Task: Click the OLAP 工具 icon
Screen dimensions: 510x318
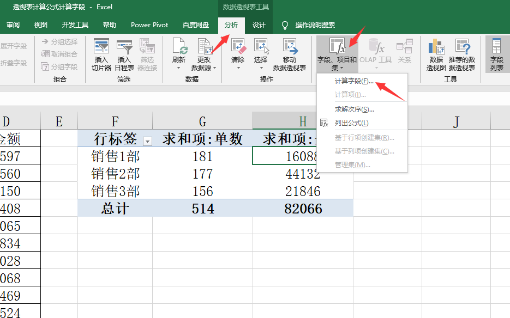Action: pos(376,46)
